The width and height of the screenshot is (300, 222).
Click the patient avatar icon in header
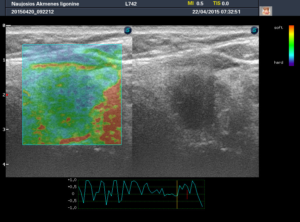(266, 11)
